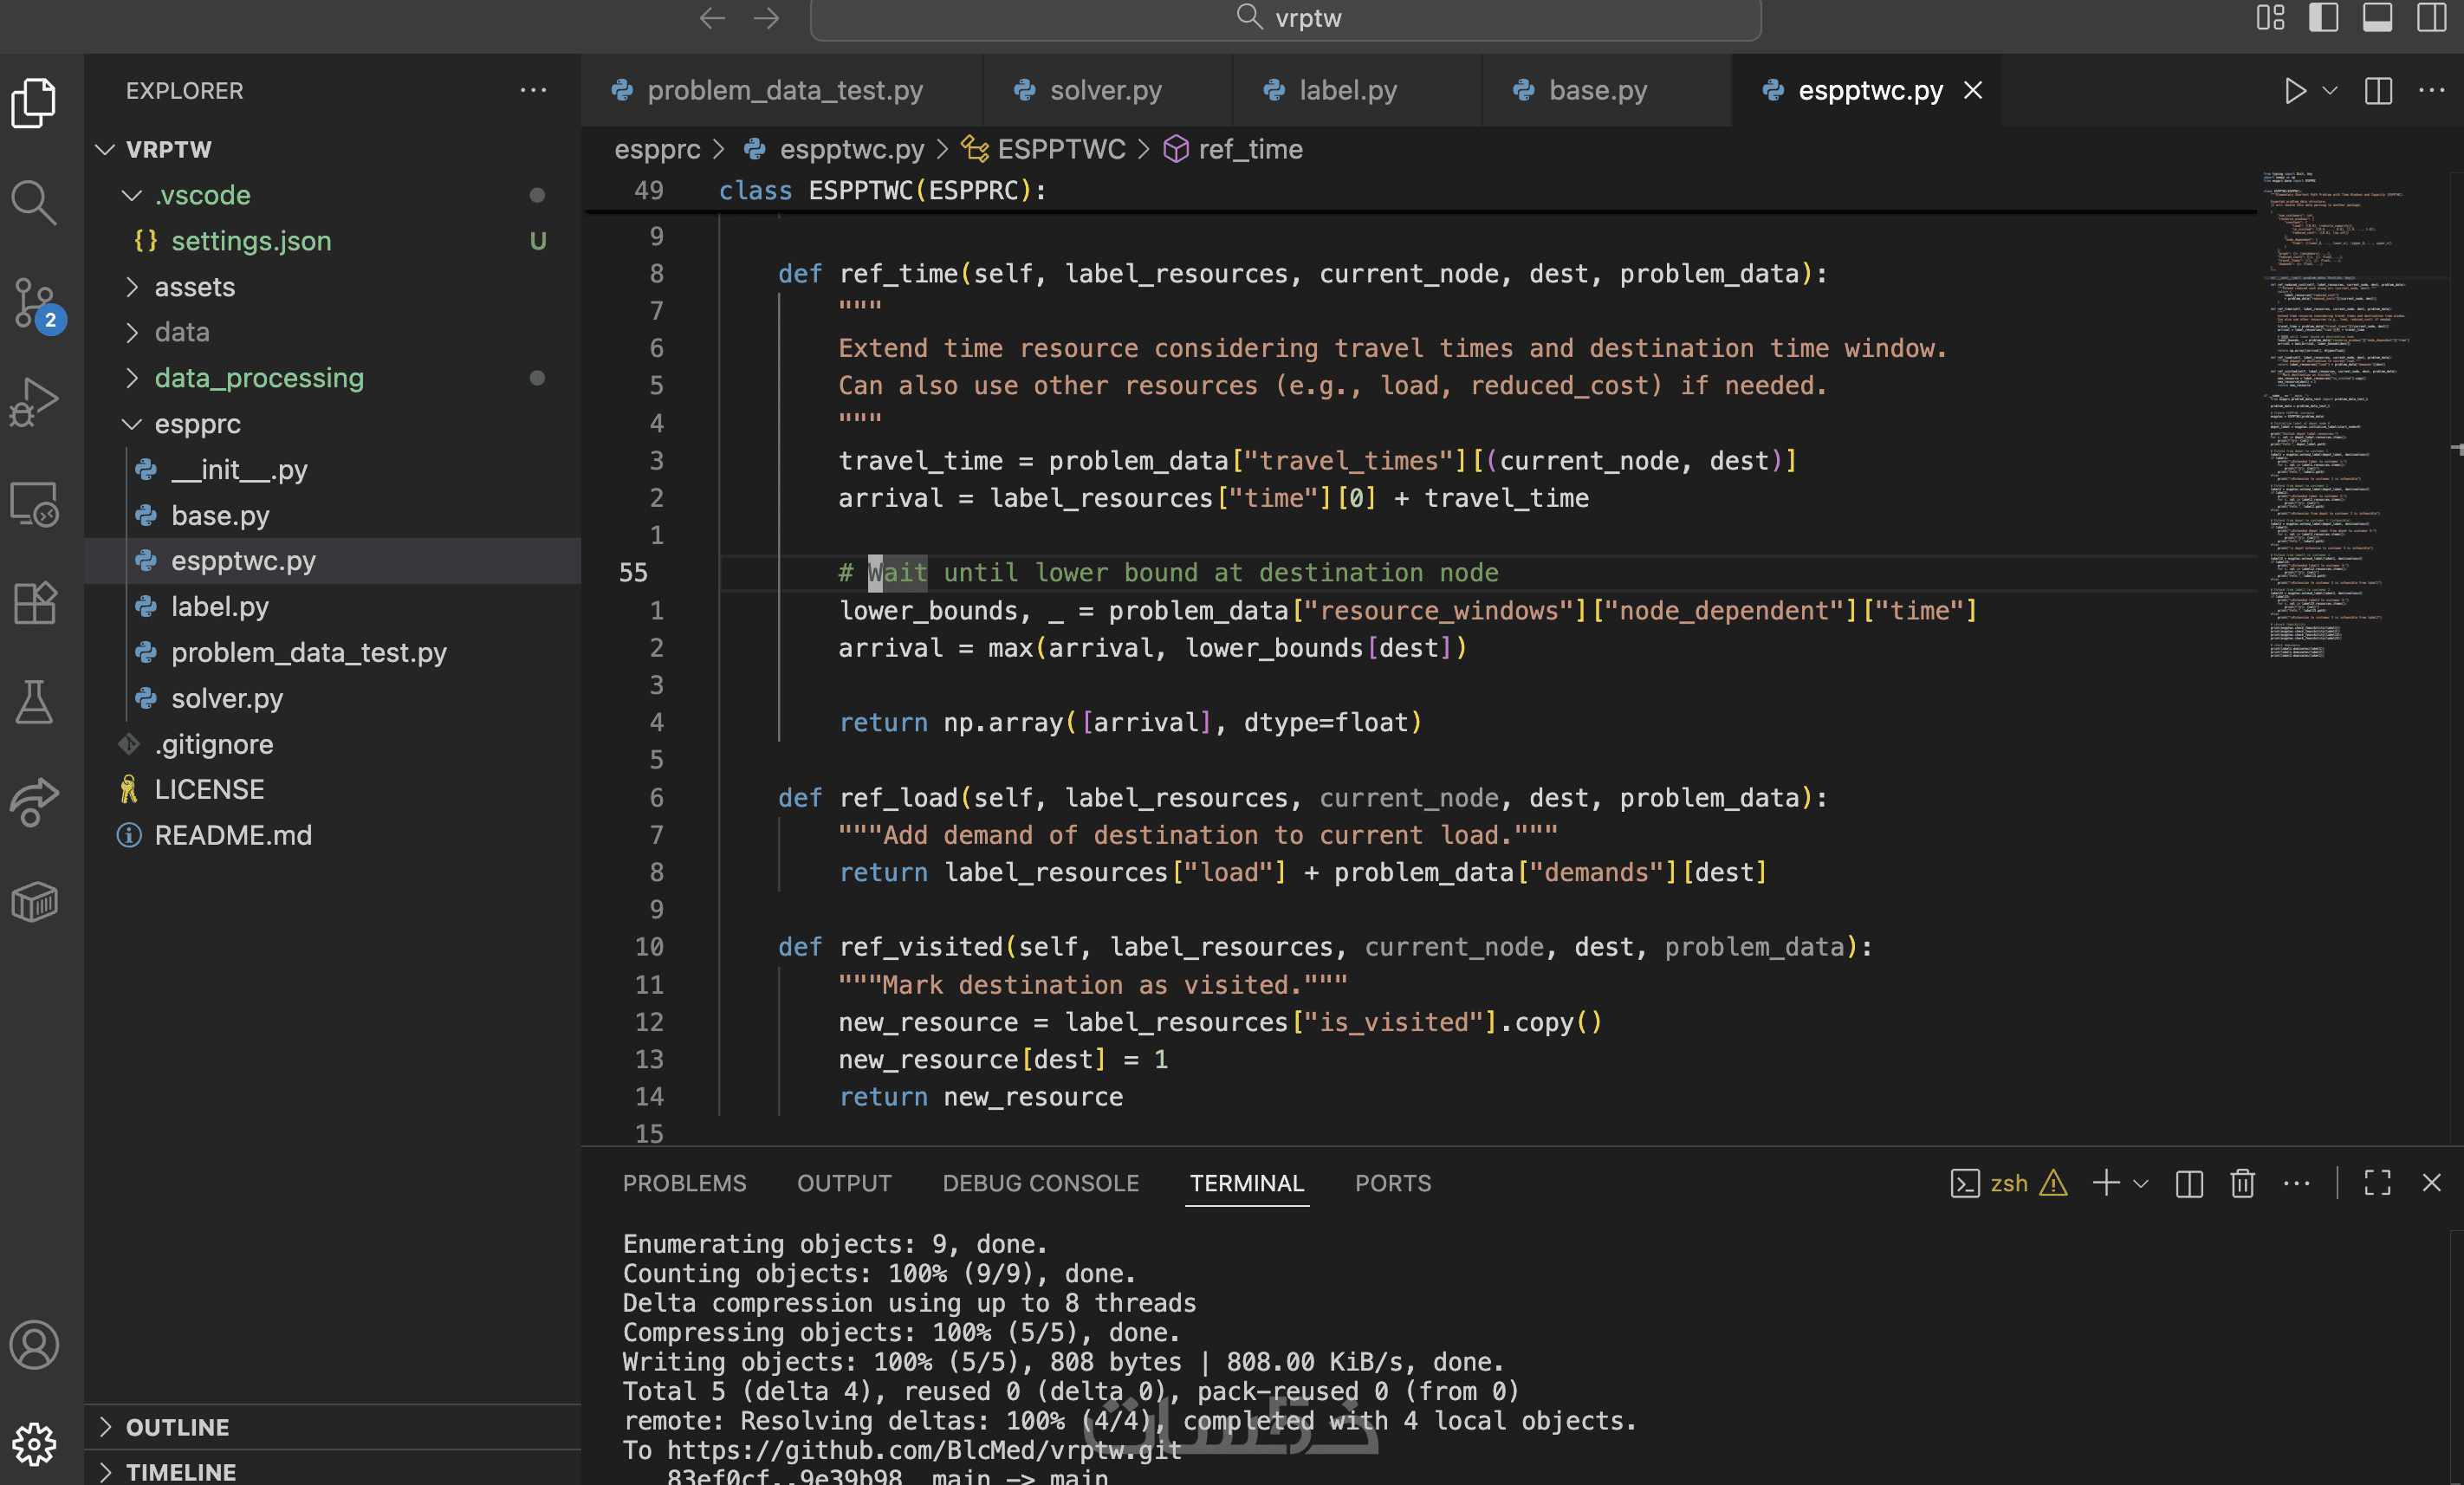Screen dimensions: 2464x1485
Task: Kill the terminal with trash icon
Action: 2242,1183
